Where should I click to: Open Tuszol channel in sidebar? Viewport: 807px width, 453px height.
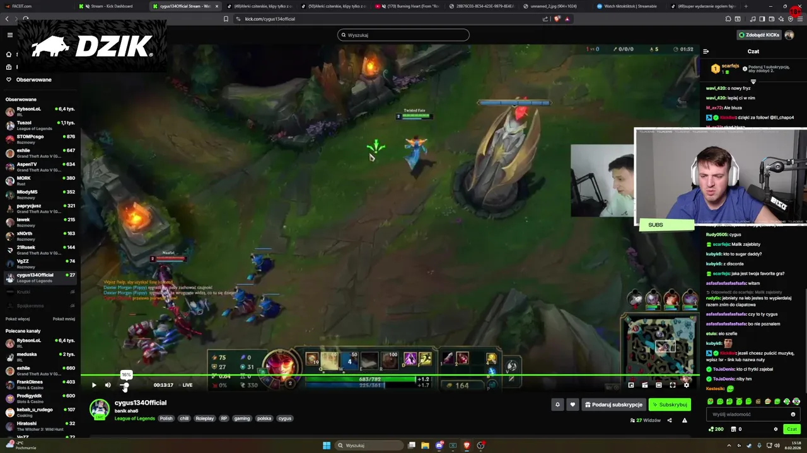(x=40, y=125)
